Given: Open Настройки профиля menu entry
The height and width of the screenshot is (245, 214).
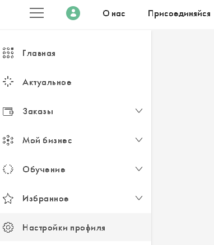Looking at the screenshot, I should click(76, 228).
